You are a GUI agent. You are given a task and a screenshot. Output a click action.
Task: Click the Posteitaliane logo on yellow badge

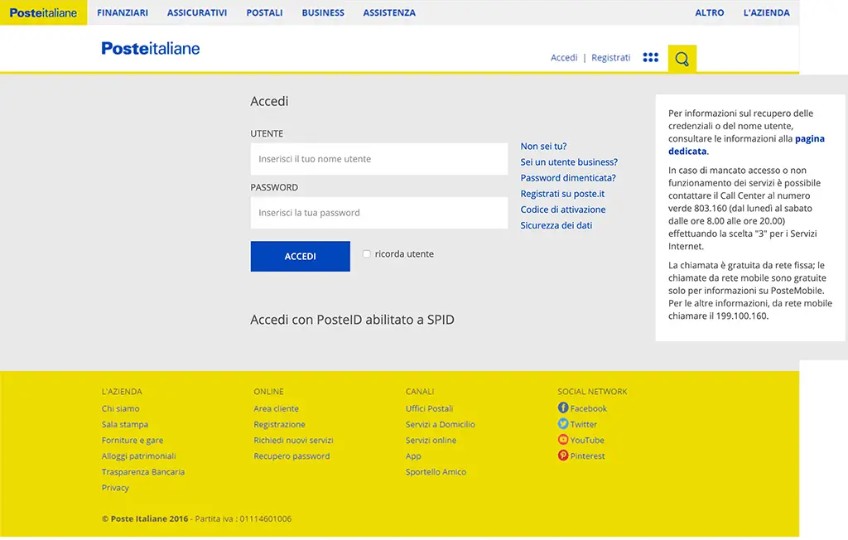[43, 12]
